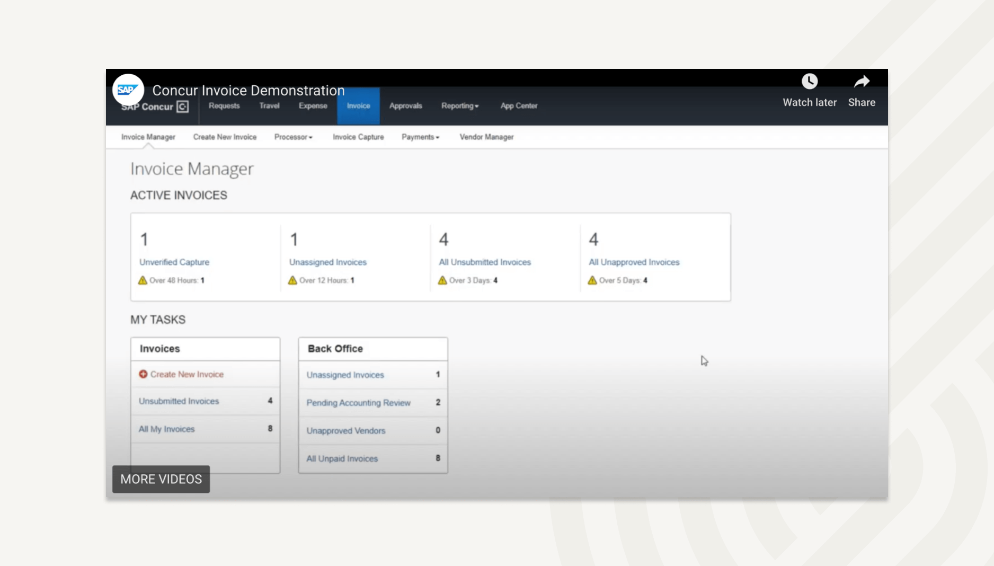Image resolution: width=994 pixels, height=566 pixels.
Task: Click the Invoice Manager page heading
Action: click(x=192, y=169)
